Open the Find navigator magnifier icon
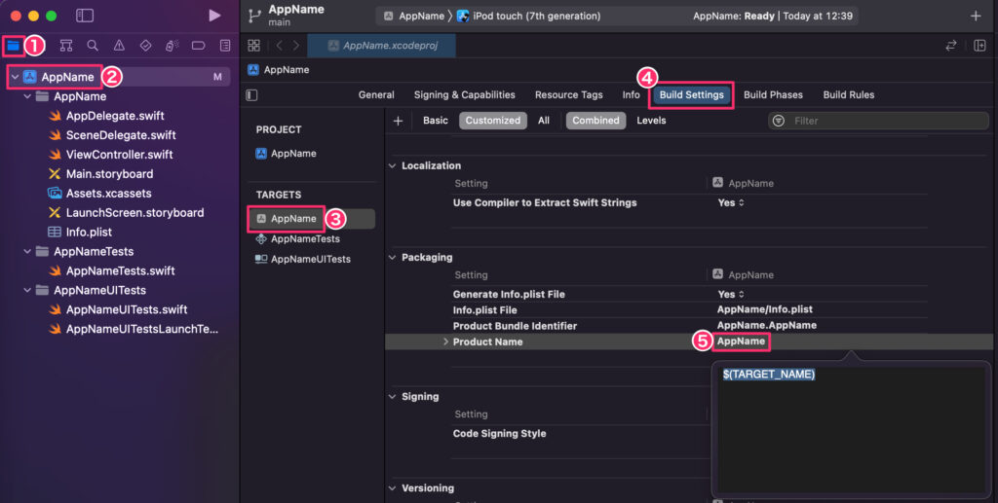The image size is (998, 503). tap(93, 46)
